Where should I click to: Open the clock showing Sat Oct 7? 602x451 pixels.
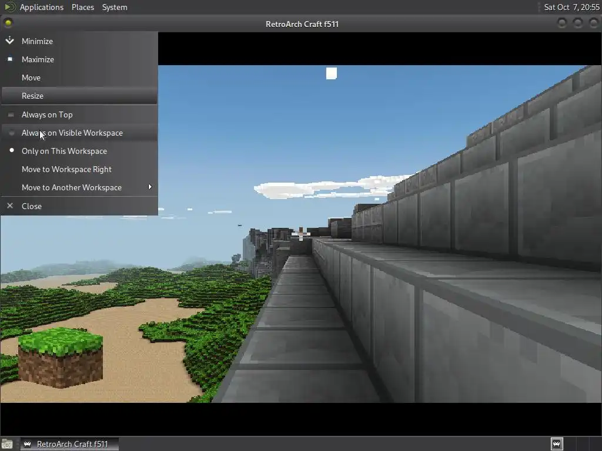point(571,7)
